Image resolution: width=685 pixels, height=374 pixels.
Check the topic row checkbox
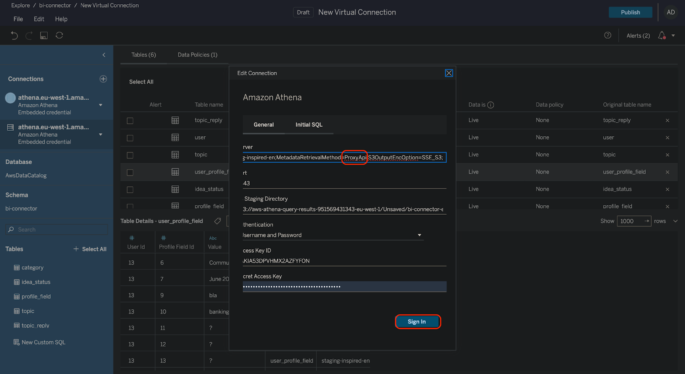coord(130,155)
